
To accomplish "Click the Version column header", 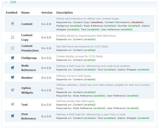I will pos(47,13).
